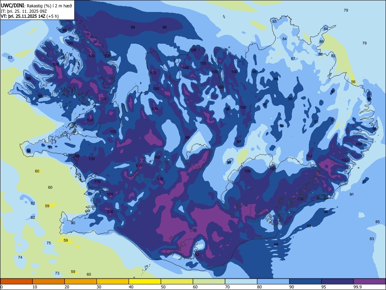Select the 80–90 light blue legend swatch
This screenshot has width=386, height=290.
(273, 281)
